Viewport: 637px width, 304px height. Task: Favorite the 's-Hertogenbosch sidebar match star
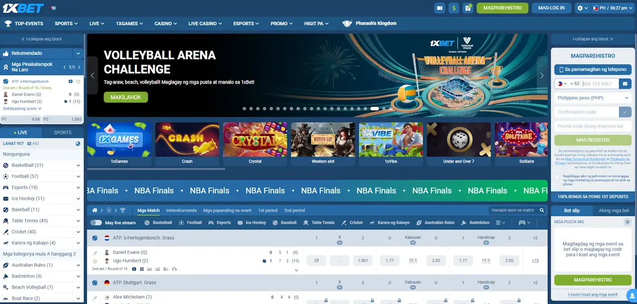click(78, 82)
